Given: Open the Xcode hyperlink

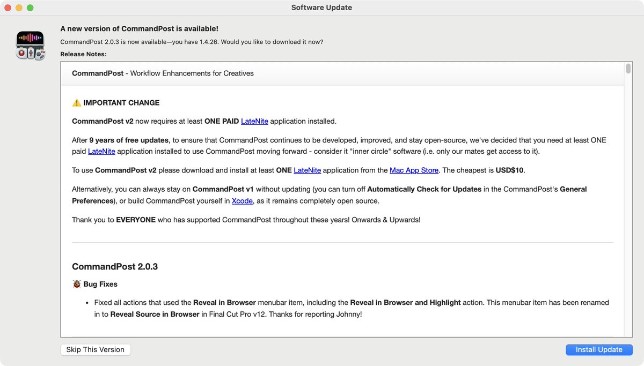Looking at the screenshot, I should (242, 201).
